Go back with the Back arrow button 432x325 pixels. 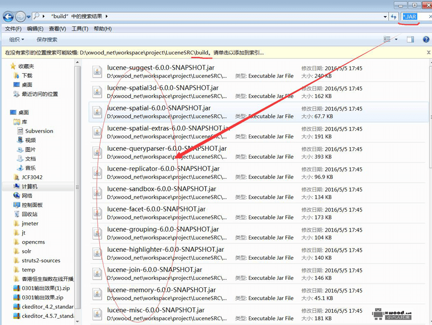pyautogui.click(x=8, y=17)
